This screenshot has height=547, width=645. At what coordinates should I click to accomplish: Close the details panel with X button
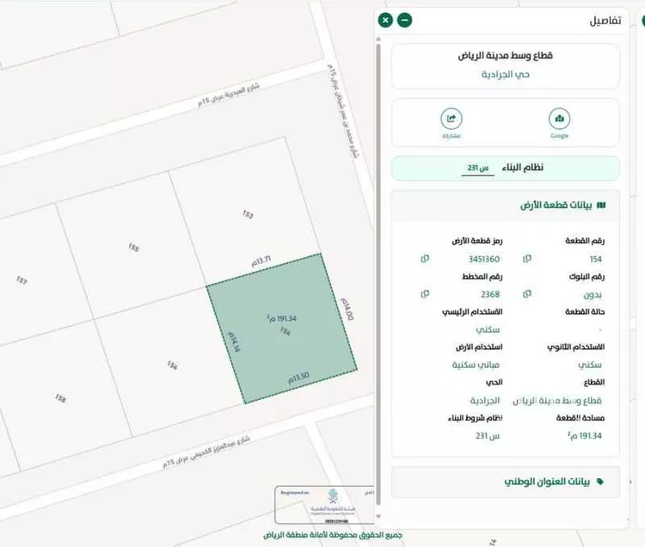tap(385, 20)
